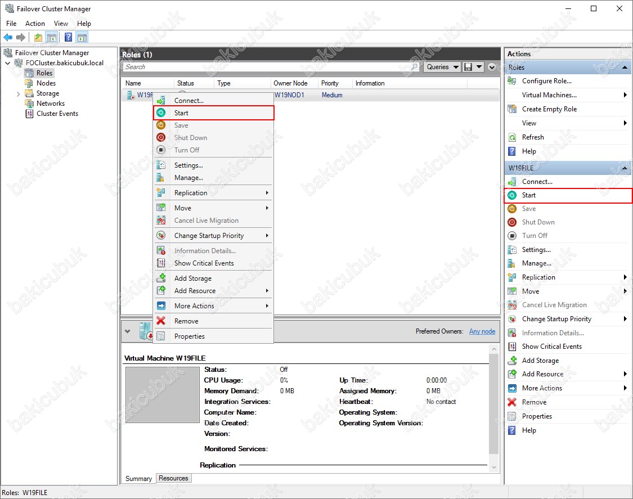Click the Up one level folder icon
Image resolution: width=633 pixels, height=499 pixels.
coord(38,38)
